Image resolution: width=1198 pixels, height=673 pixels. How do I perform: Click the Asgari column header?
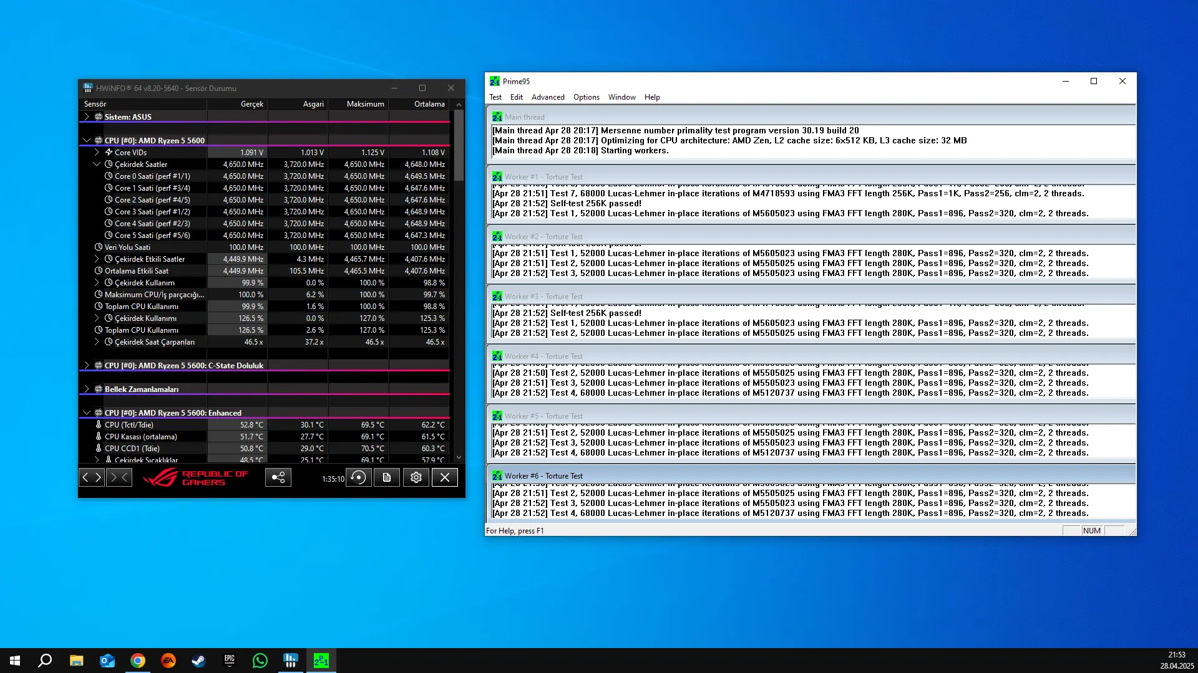[x=298, y=104]
